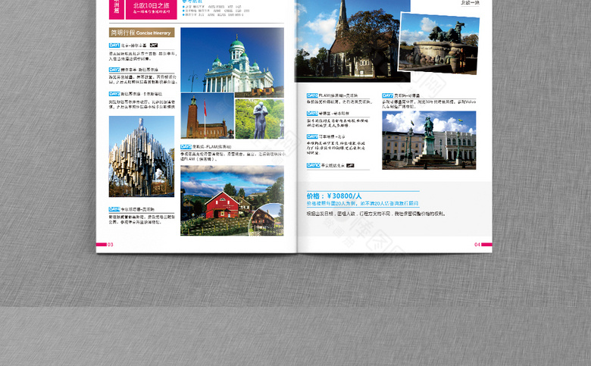Click page number '04'
Viewport: 591px width, 366px height.
click(x=477, y=245)
